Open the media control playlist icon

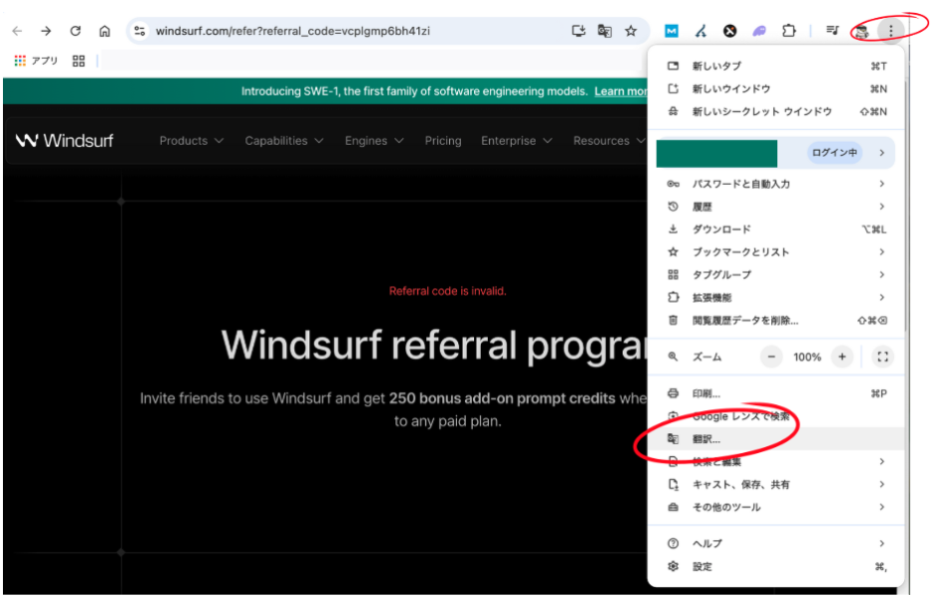[x=833, y=31]
